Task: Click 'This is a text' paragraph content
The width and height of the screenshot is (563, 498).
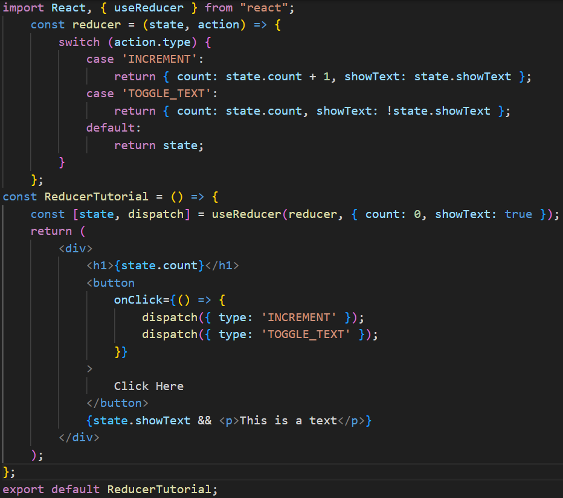Action: click(x=288, y=421)
